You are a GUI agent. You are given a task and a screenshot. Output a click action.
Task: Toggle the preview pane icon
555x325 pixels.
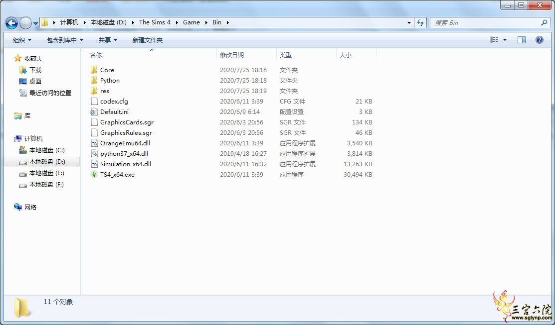click(522, 40)
